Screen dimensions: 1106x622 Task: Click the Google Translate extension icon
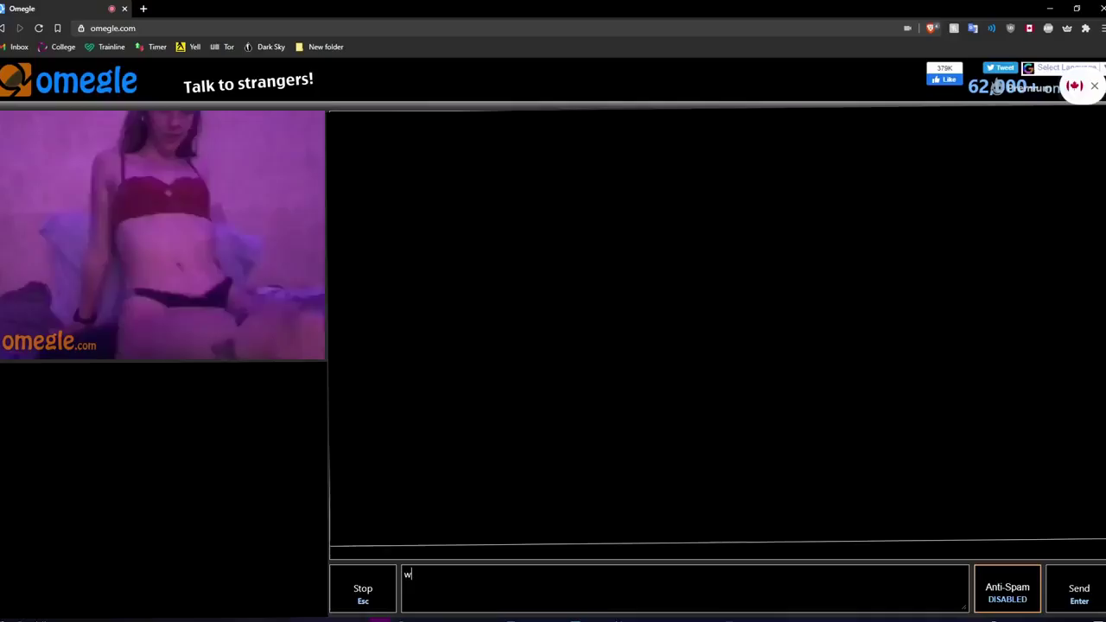pos(973,29)
